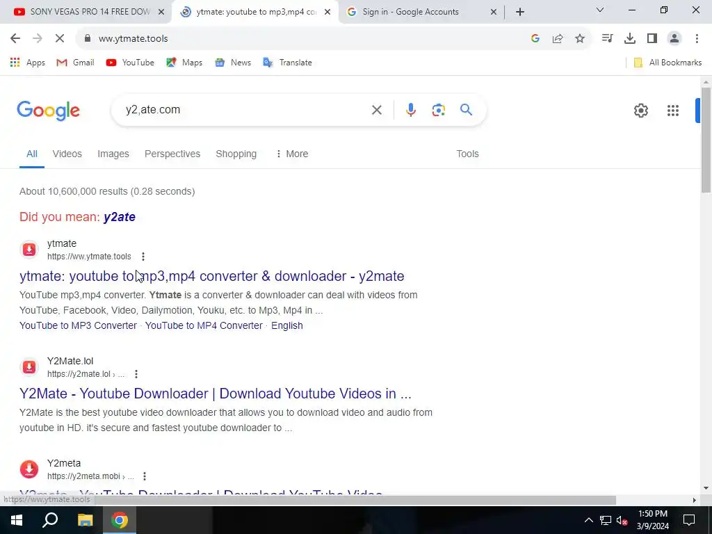Show hidden system tray icons
Viewport: 712px width, 534px height.
(588, 520)
